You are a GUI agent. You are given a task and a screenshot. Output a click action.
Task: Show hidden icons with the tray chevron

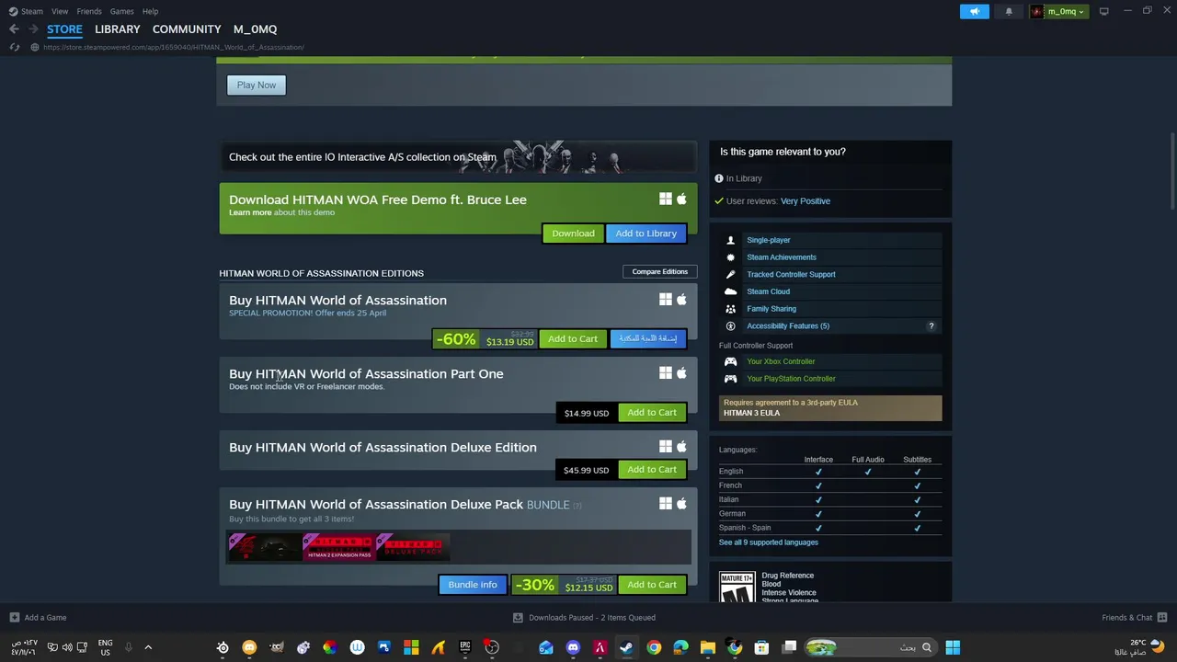click(x=148, y=647)
